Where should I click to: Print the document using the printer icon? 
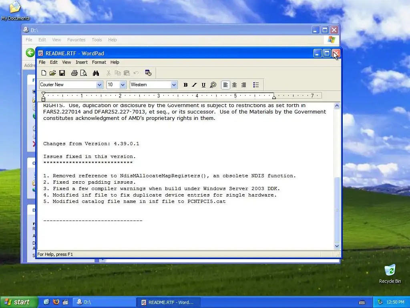click(74, 73)
